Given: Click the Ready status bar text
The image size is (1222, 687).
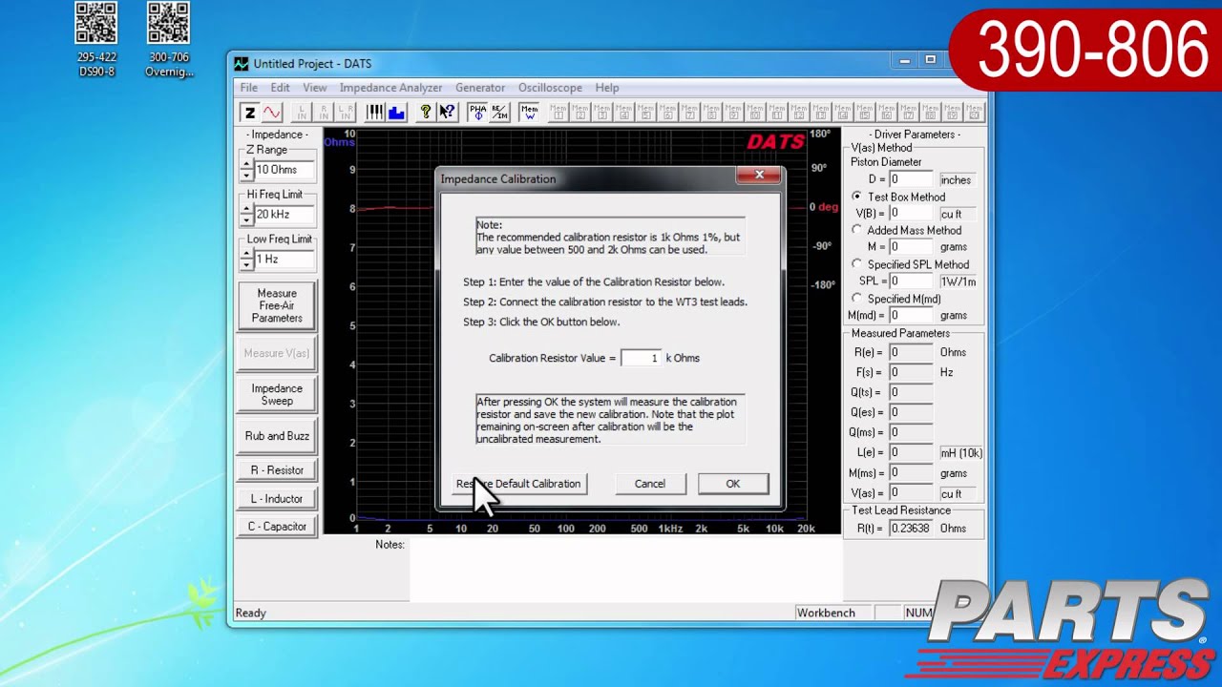Looking at the screenshot, I should (x=251, y=613).
